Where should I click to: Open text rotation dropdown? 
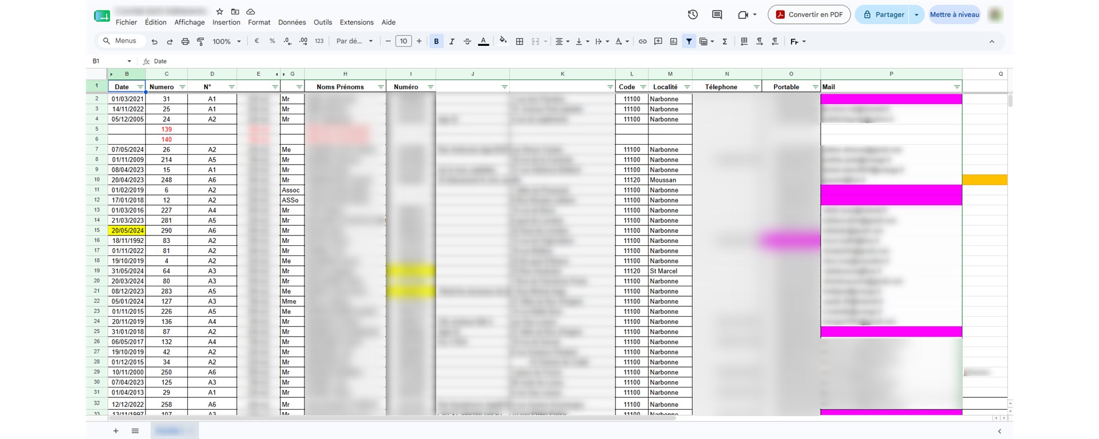622,41
